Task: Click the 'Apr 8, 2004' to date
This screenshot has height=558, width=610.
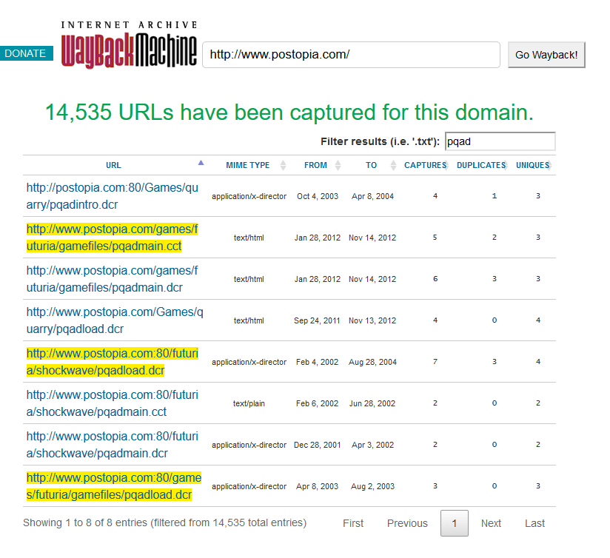Action: [x=372, y=196]
